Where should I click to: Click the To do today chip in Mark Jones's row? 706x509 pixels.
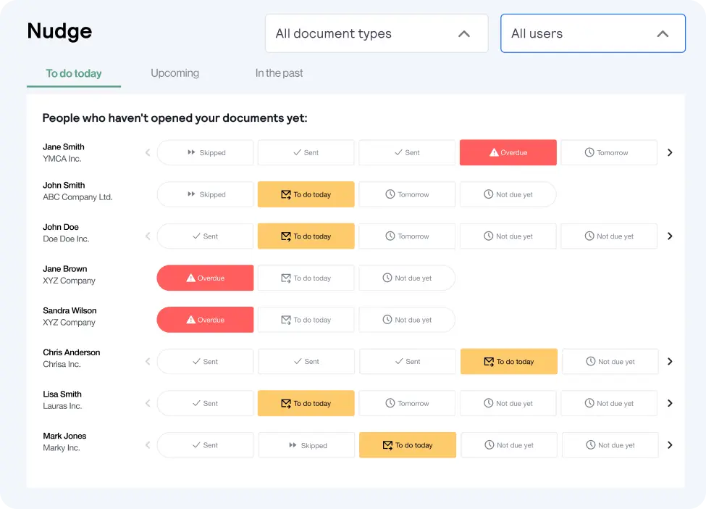tap(408, 444)
